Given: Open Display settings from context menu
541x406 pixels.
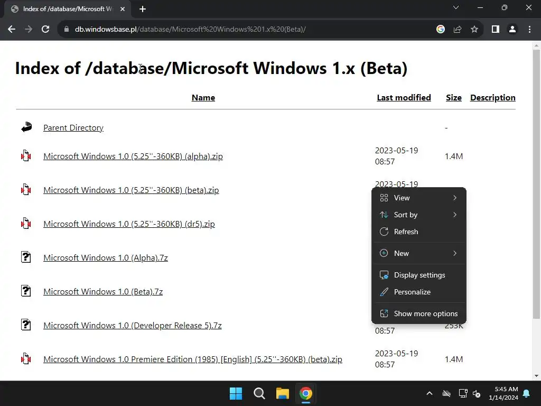Looking at the screenshot, I should pyautogui.click(x=419, y=275).
